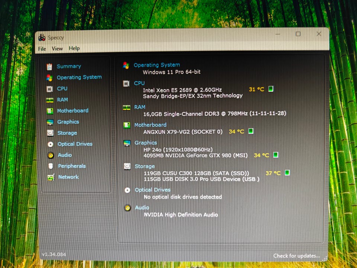Click the green temperature indicator beside storage 37 °C
357x268 pixels.
(287, 173)
